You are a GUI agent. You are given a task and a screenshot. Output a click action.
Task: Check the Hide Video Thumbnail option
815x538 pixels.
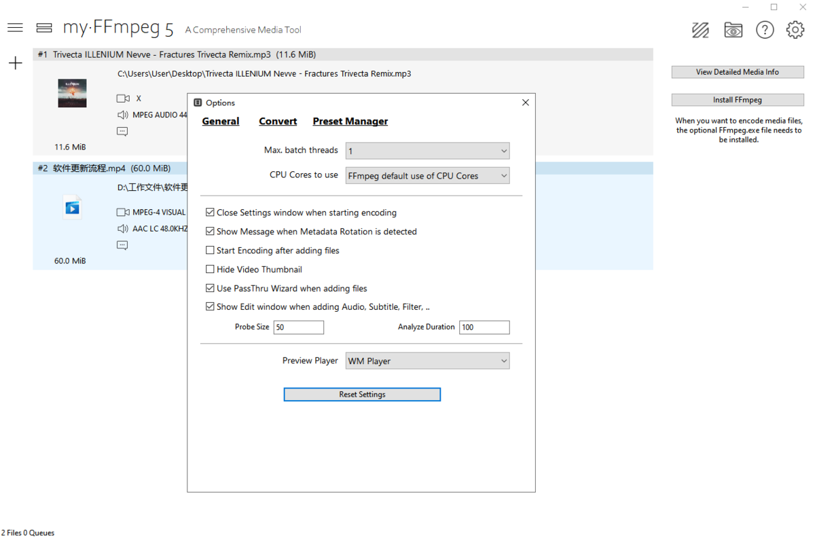coord(211,270)
